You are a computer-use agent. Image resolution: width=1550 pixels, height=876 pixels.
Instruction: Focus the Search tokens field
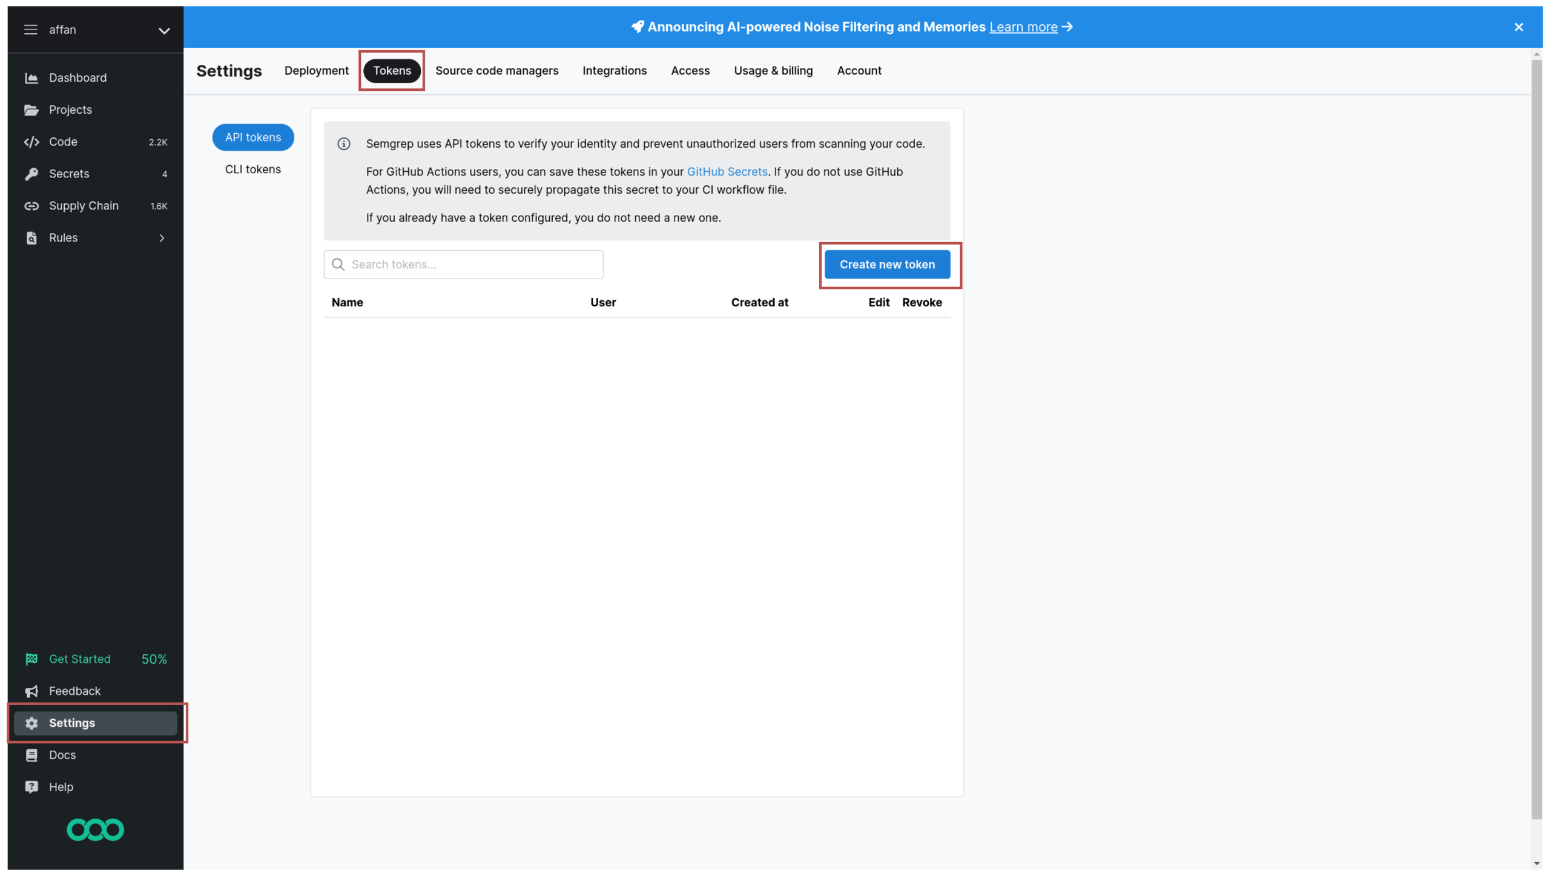(x=464, y=265)
